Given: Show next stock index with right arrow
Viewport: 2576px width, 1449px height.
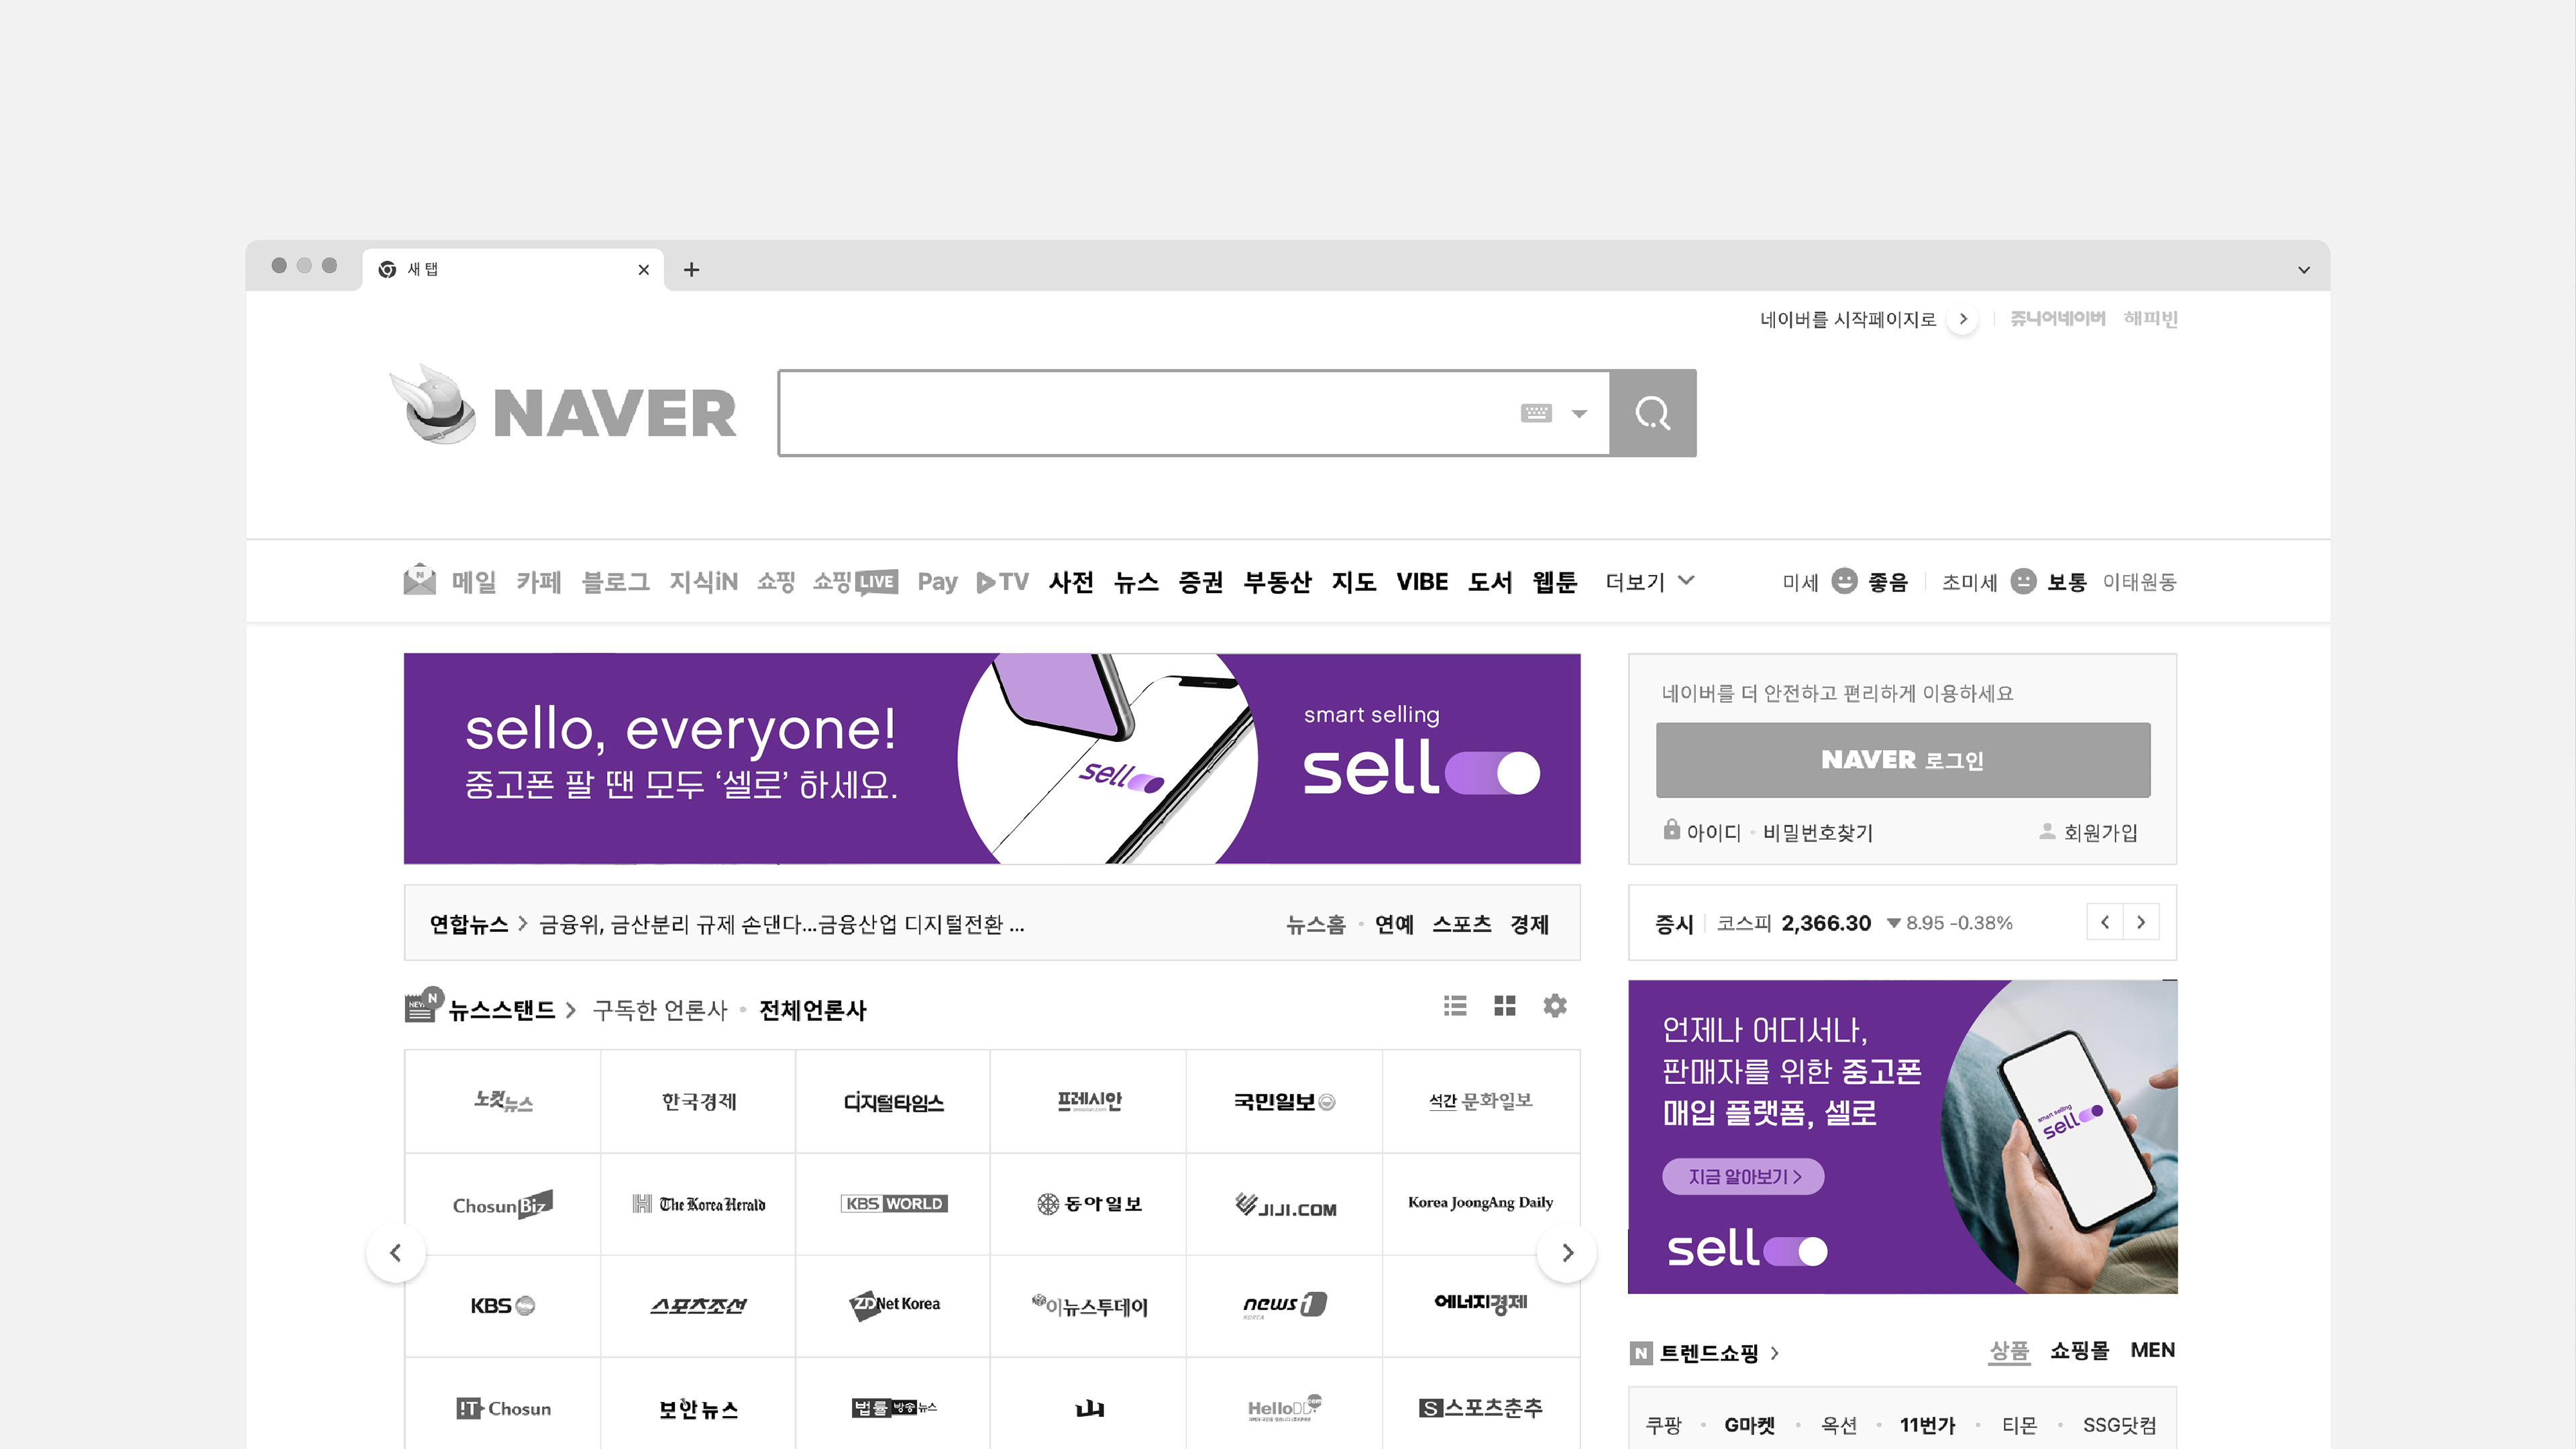Looking at the screenshot, I should [2141, 922].
